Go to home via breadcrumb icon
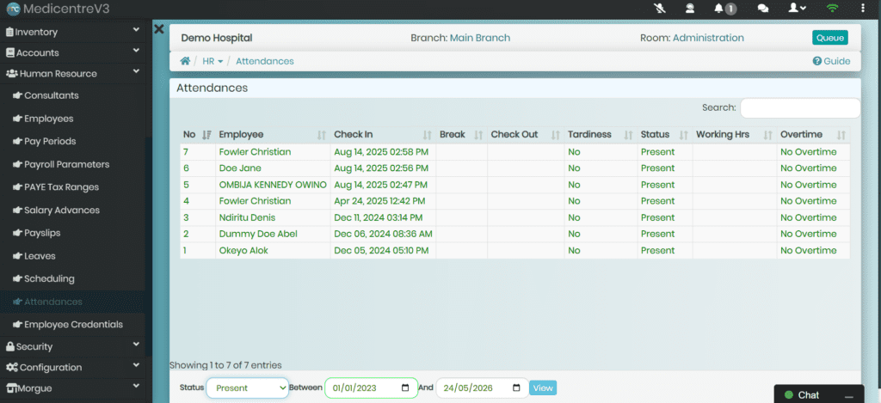The image size is (881, 403). click(185, 61)
